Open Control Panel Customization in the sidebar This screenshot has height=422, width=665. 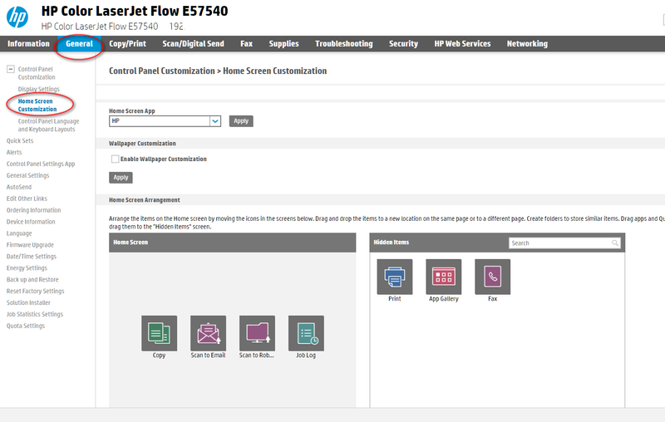(x=37, y=73)
